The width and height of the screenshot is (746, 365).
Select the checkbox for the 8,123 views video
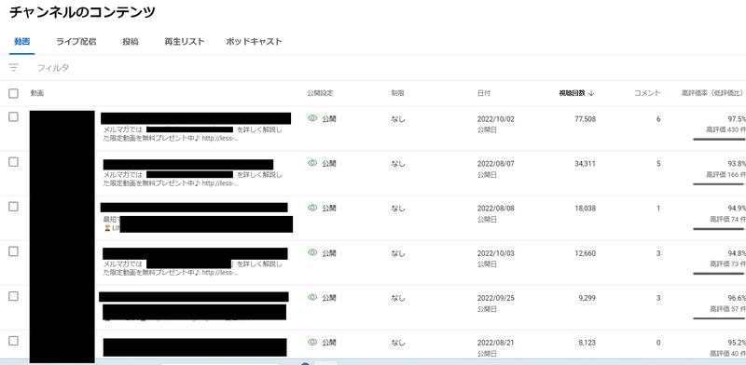click(13, 341)
